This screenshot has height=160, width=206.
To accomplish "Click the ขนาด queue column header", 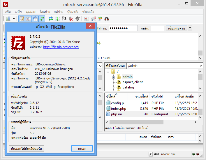I will click(137, 137).
